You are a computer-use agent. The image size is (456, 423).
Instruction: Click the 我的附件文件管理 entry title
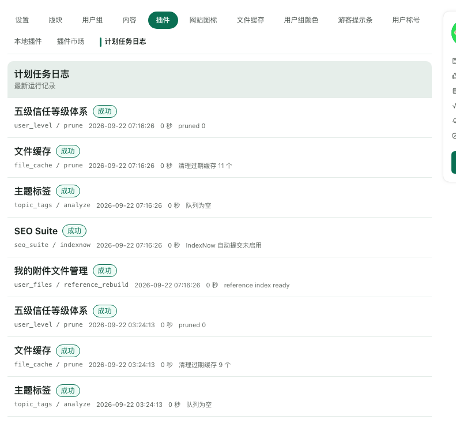point(51,271)
